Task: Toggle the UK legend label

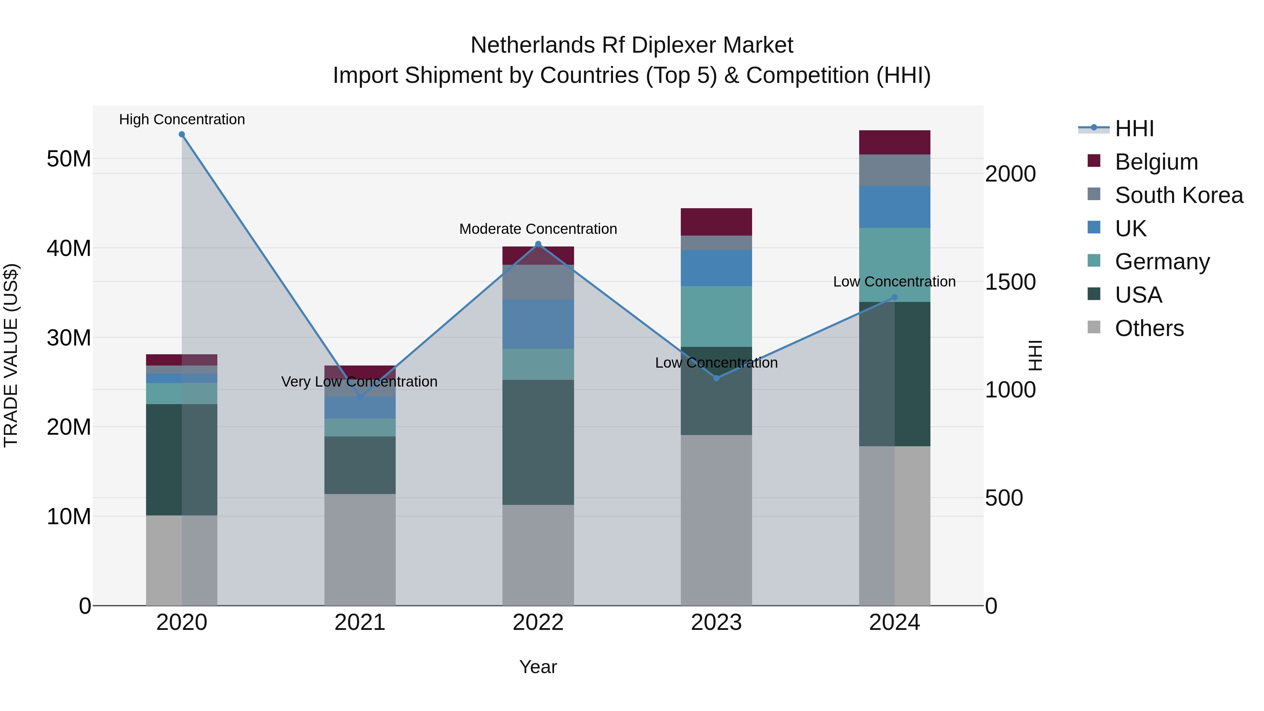Action: [1131, 229]
